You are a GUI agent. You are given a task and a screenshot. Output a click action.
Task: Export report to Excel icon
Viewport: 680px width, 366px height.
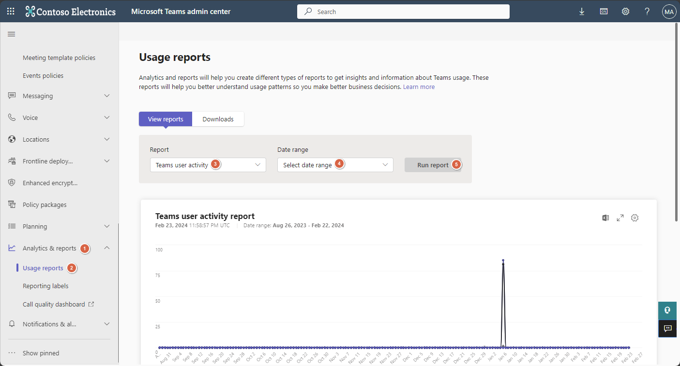click(605, 218)
